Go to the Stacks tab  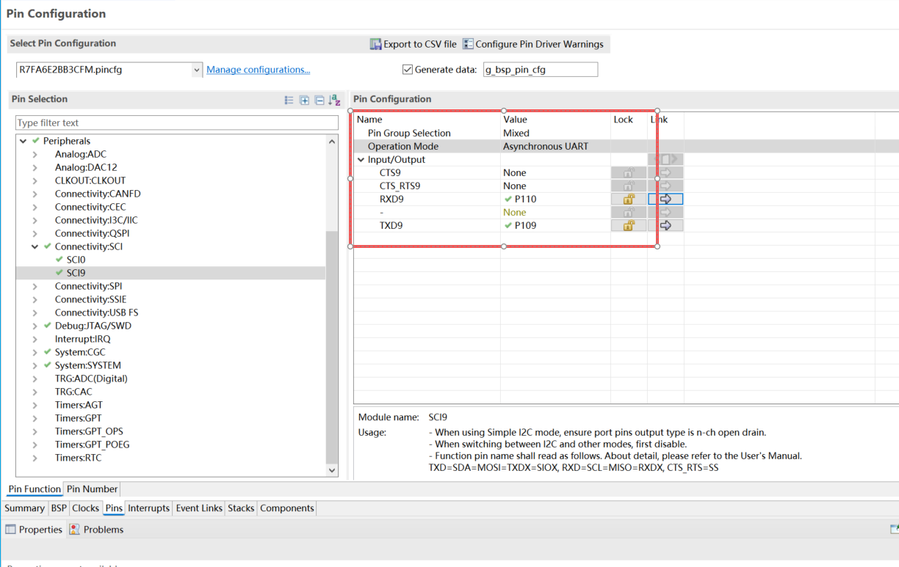tap(241, 508)
